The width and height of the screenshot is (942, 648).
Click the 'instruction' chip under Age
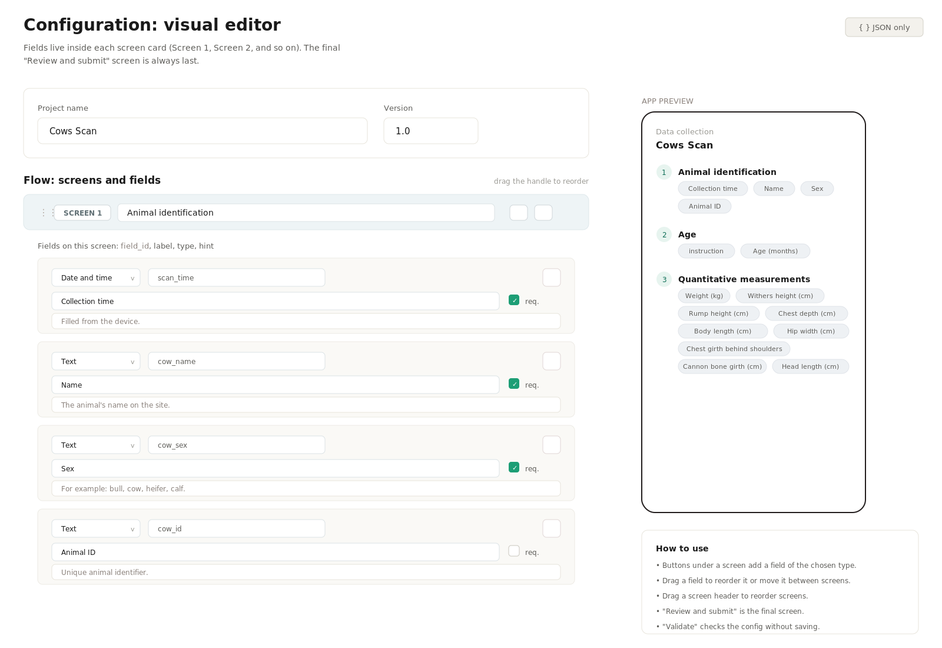point(706,251)
